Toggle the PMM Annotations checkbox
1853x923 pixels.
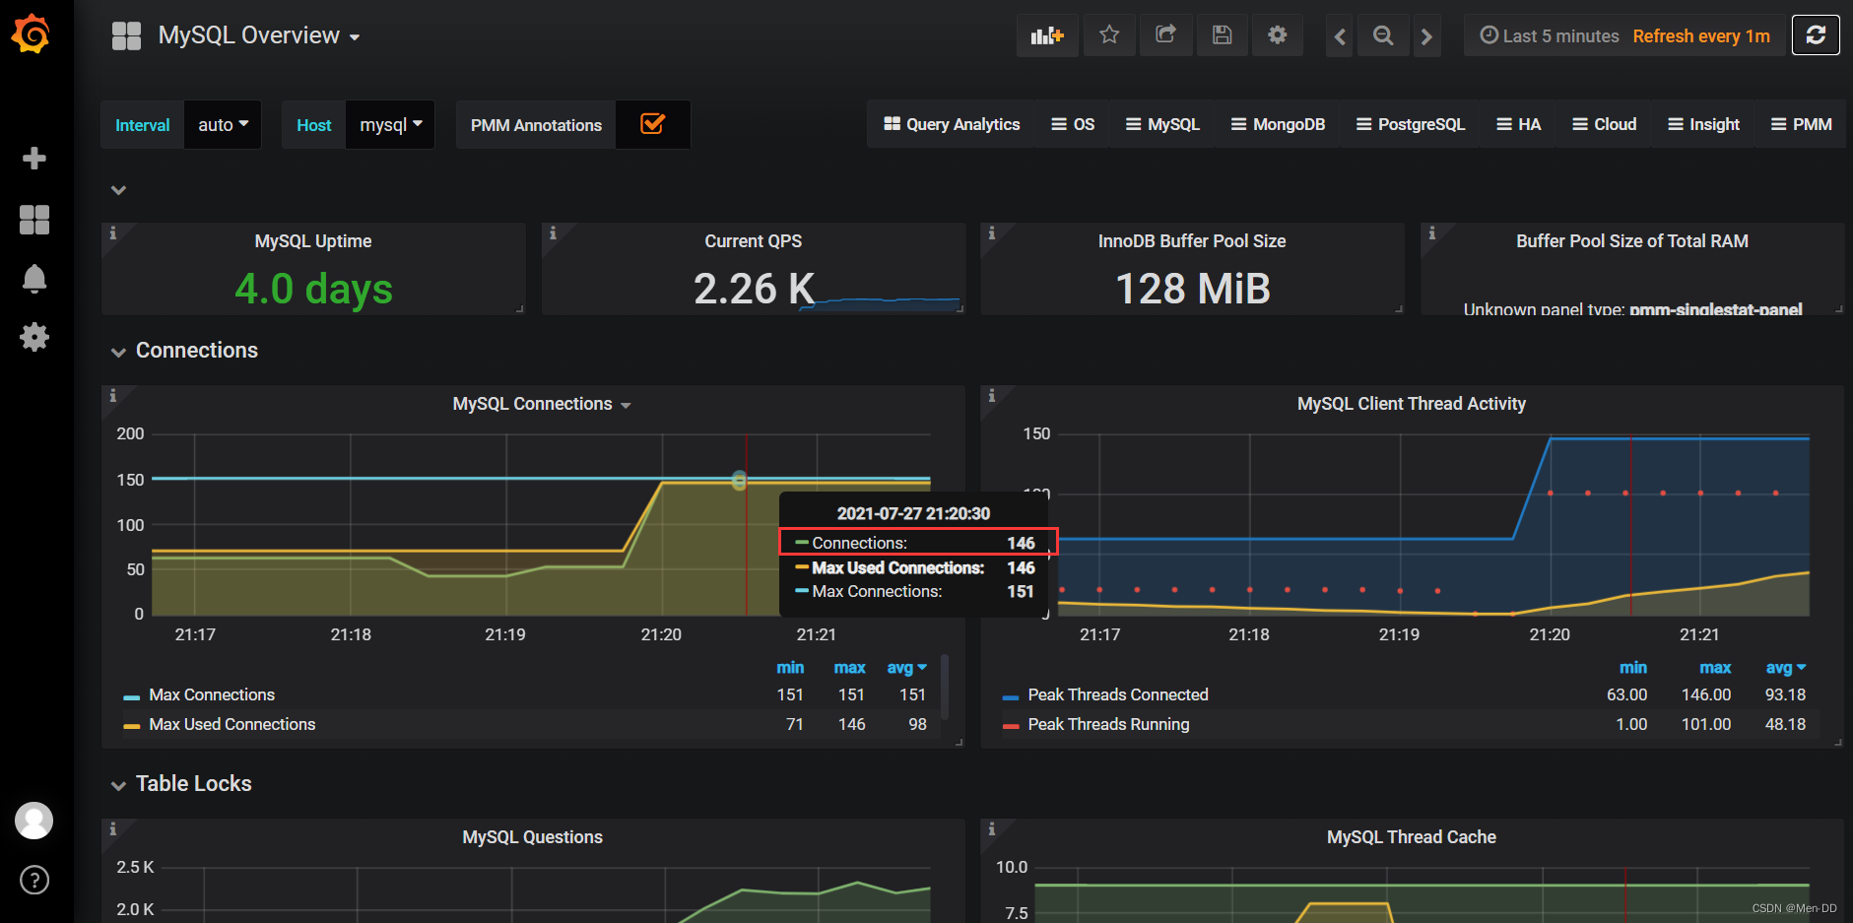coord(652,124)
